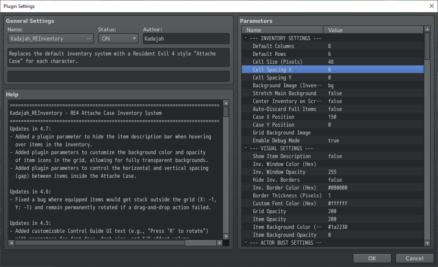Viewport: 438px width, 267px height.
Task: Select the Grid Background Image parameter
Action: [333, 133]
